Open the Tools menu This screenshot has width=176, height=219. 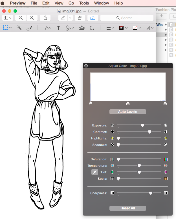84,3
